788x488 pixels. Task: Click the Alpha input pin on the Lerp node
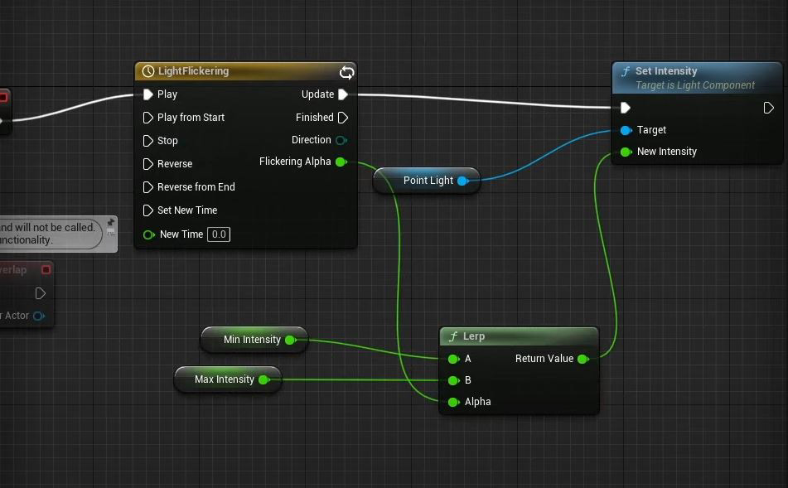(x=453, y=402)
